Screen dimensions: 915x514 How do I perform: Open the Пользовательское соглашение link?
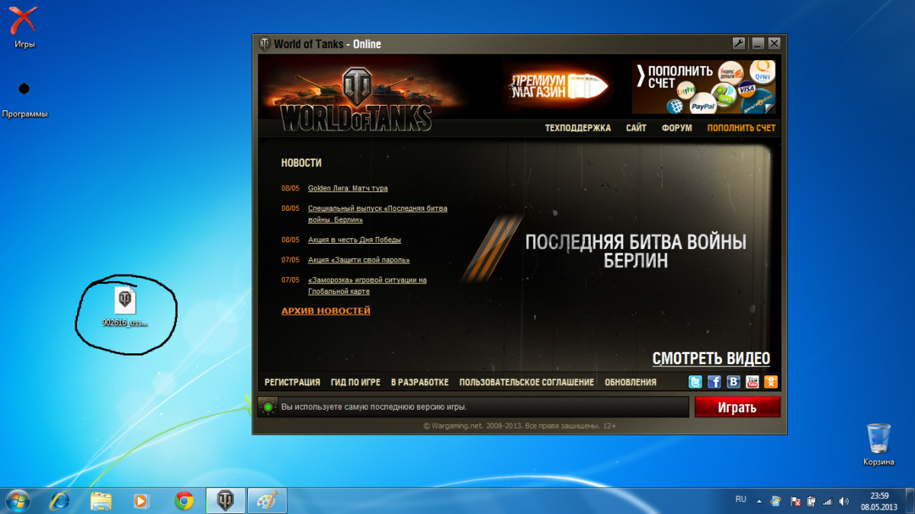526,382
